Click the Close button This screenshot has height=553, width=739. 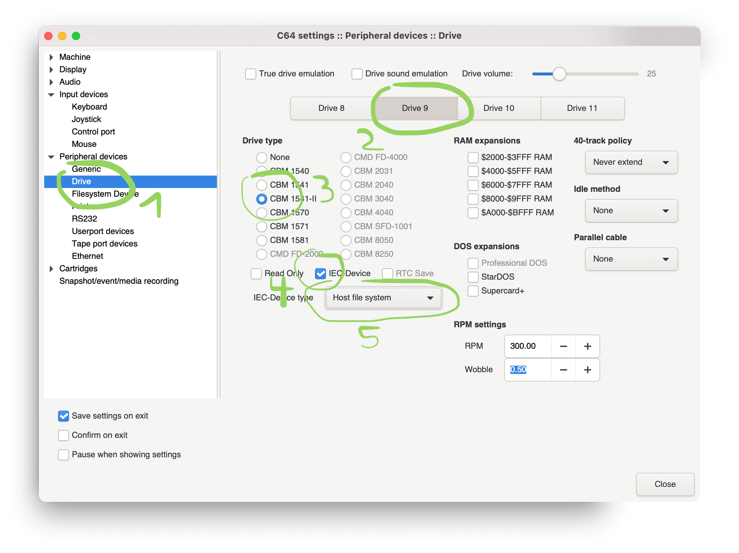click(665, 484)
